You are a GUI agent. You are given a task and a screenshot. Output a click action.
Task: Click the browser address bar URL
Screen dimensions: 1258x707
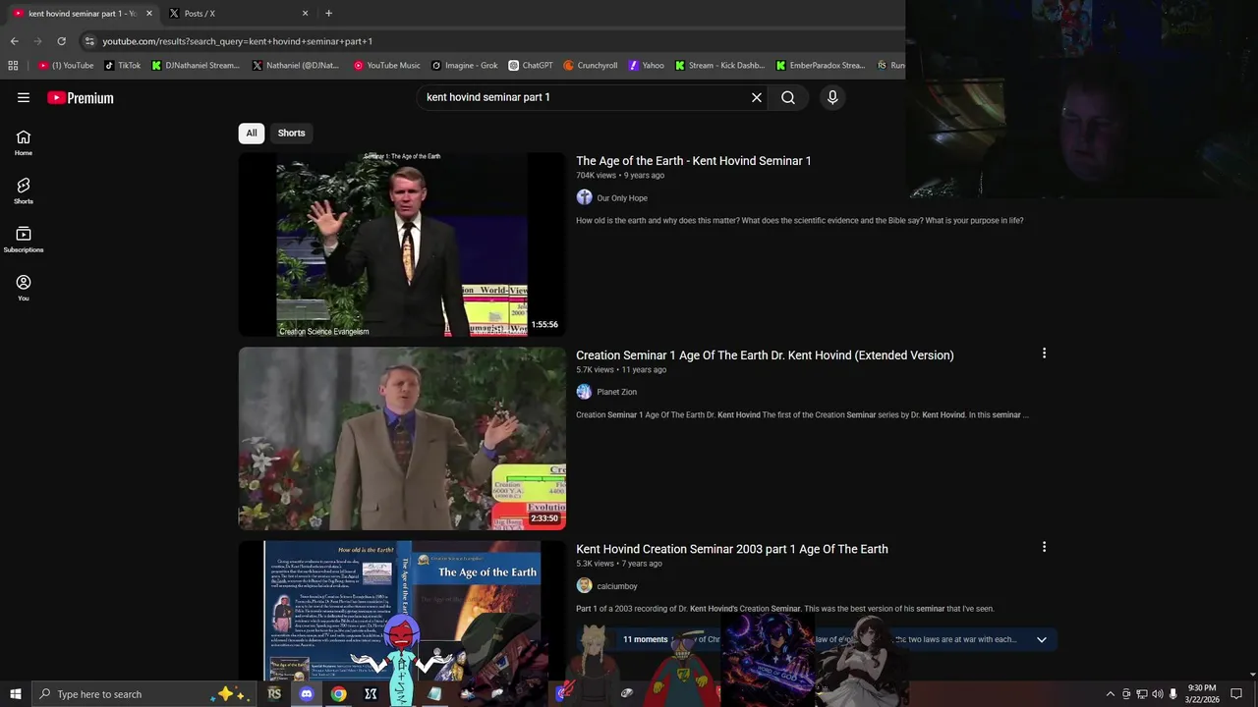(238, 41)
